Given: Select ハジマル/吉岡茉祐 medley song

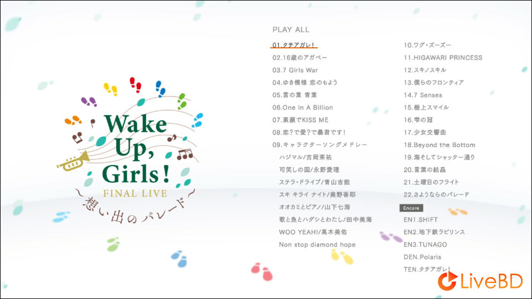Looking at the screenshot, I should tap(305, 157).
